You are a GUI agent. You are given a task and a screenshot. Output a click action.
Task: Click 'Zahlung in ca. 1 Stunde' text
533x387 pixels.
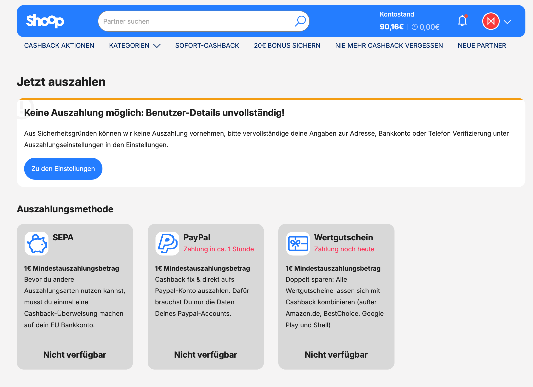(x=219, y=249)
